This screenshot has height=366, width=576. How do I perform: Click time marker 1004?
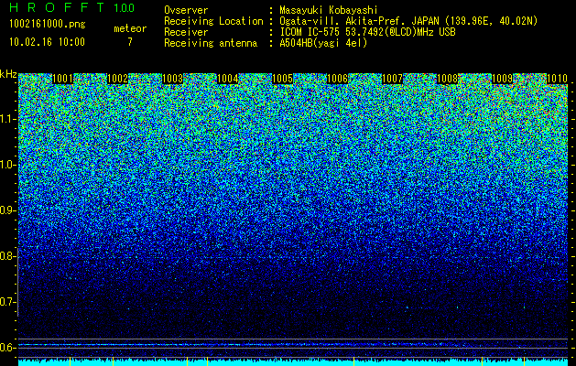[x=227, y=79]
